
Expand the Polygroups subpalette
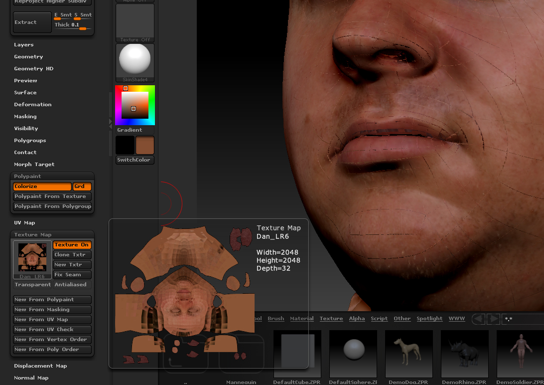tap(30, 141)
